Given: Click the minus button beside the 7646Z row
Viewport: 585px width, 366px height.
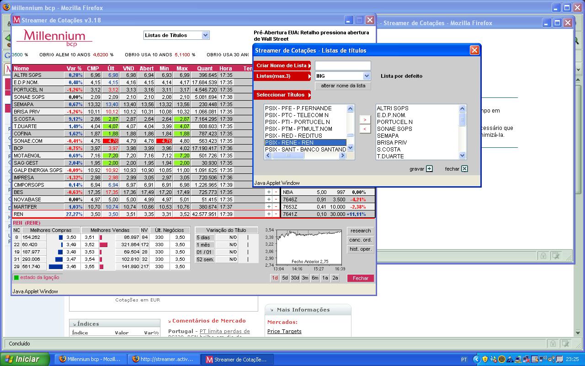Looking at the screenshot, I should [x=276, y=199].
